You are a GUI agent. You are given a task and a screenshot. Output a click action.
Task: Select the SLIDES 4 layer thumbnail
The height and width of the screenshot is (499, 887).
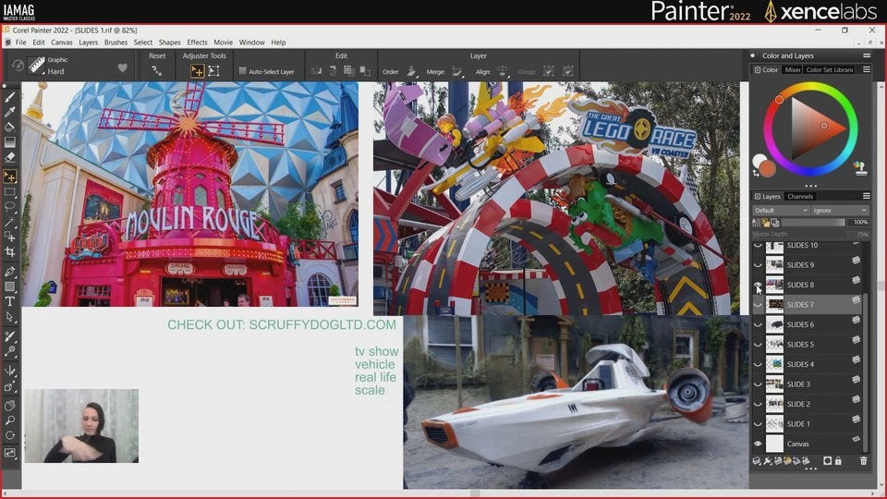(x=774, y=365)
